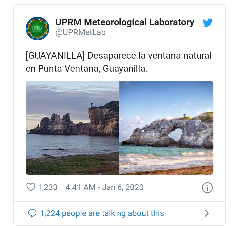Screen dimensions: 239x228
Task: Click the @UPRMetLab handle
Action: click(x=80, y=33)
